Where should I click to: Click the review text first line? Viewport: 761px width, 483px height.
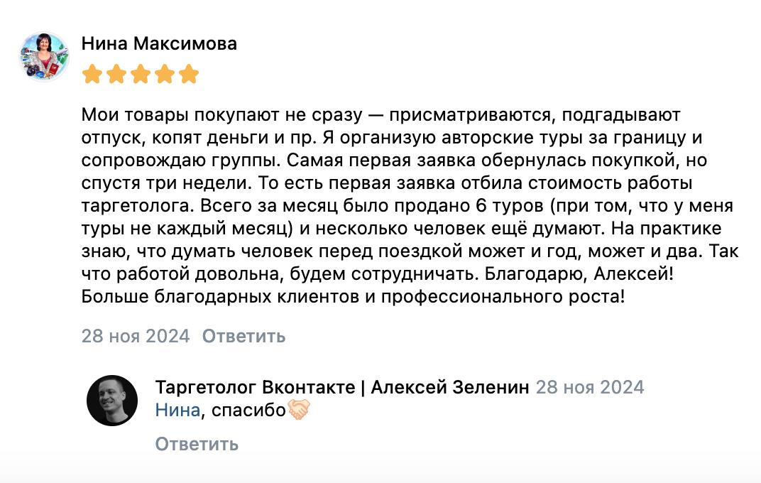click(381, 115)
